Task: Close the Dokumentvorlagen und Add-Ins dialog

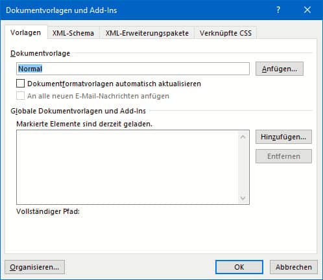Action: pos(307,10)
